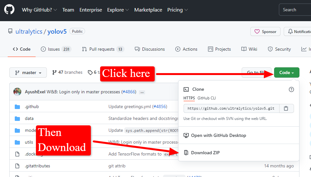The width and height of the screenshot is (311, 177).
Task: Open the 'git attrib' commit message
Action: (x=117, y=166)
